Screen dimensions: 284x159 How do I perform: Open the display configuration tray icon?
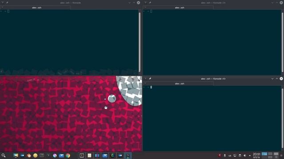point(235,155)
